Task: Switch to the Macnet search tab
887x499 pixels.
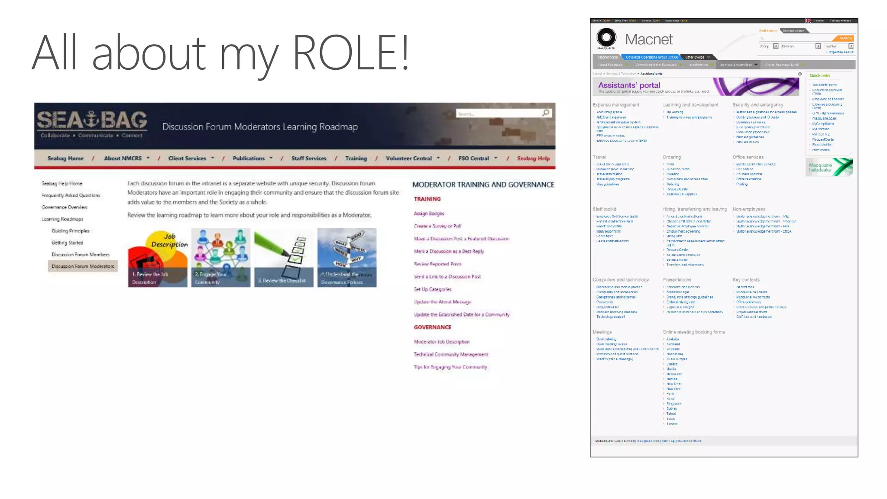Action: click(793, 31)
